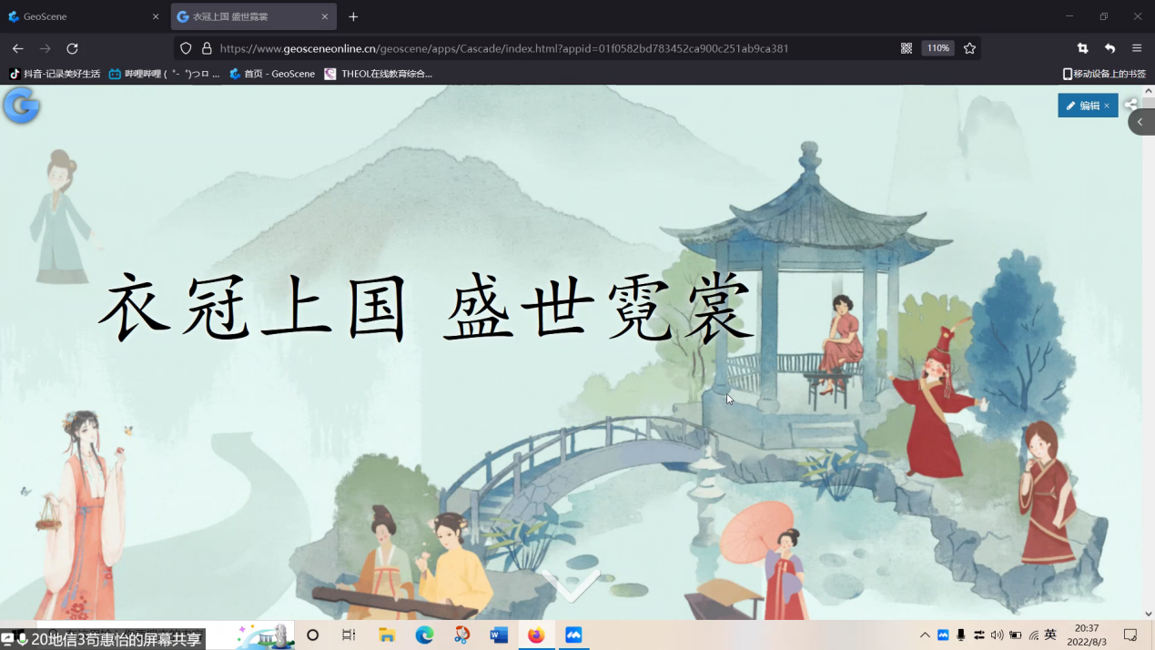Screen dimensions: 1155x650
Task: Toggle the microphone icon in system tray
Action: 961,635
